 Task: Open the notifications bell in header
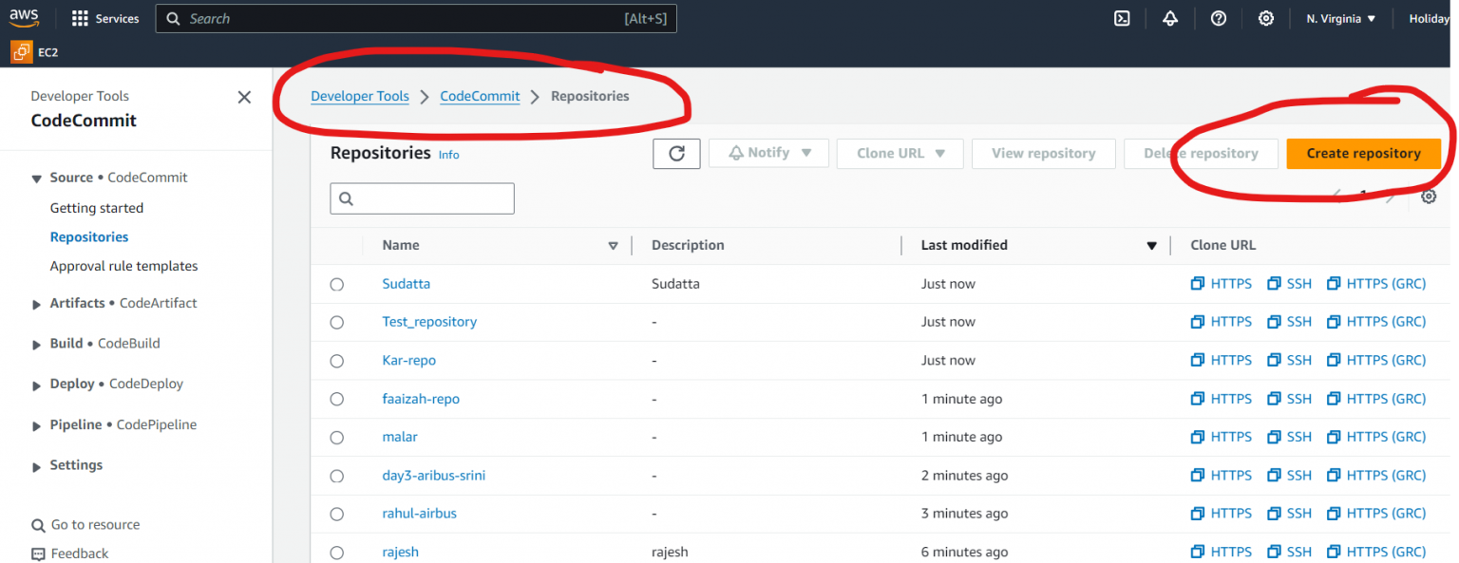click(1170, 18)
